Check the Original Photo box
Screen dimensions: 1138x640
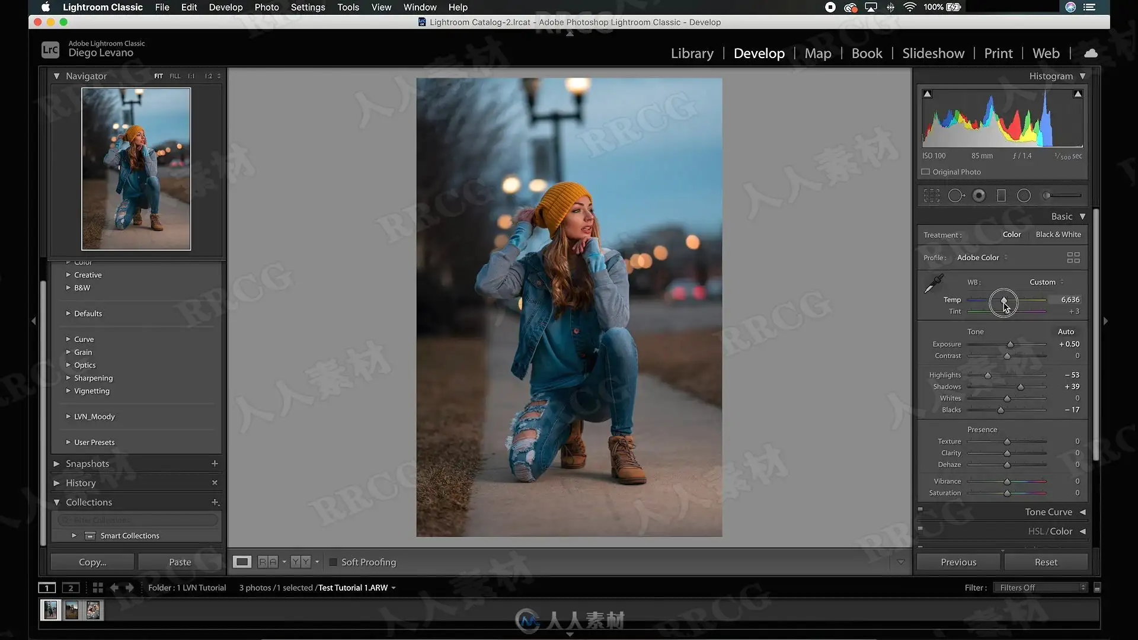[925, 172]
